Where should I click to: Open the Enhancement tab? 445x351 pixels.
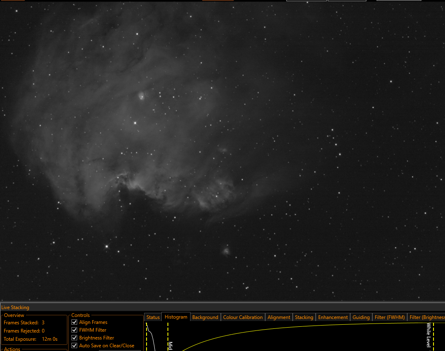click(x=333, y=317)
